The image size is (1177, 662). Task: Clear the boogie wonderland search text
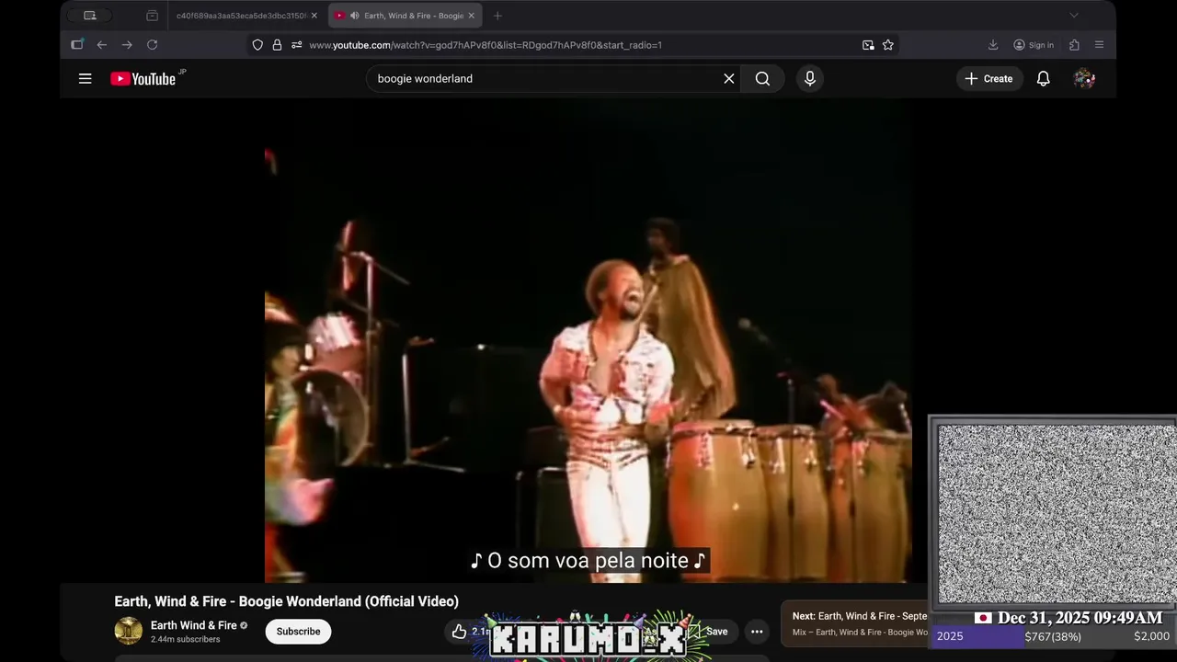729,79
